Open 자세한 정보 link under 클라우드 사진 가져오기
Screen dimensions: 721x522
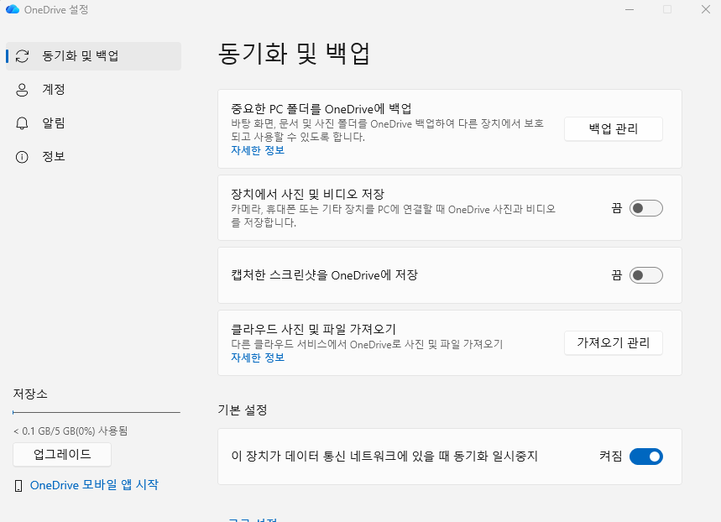tap(258, 358)
